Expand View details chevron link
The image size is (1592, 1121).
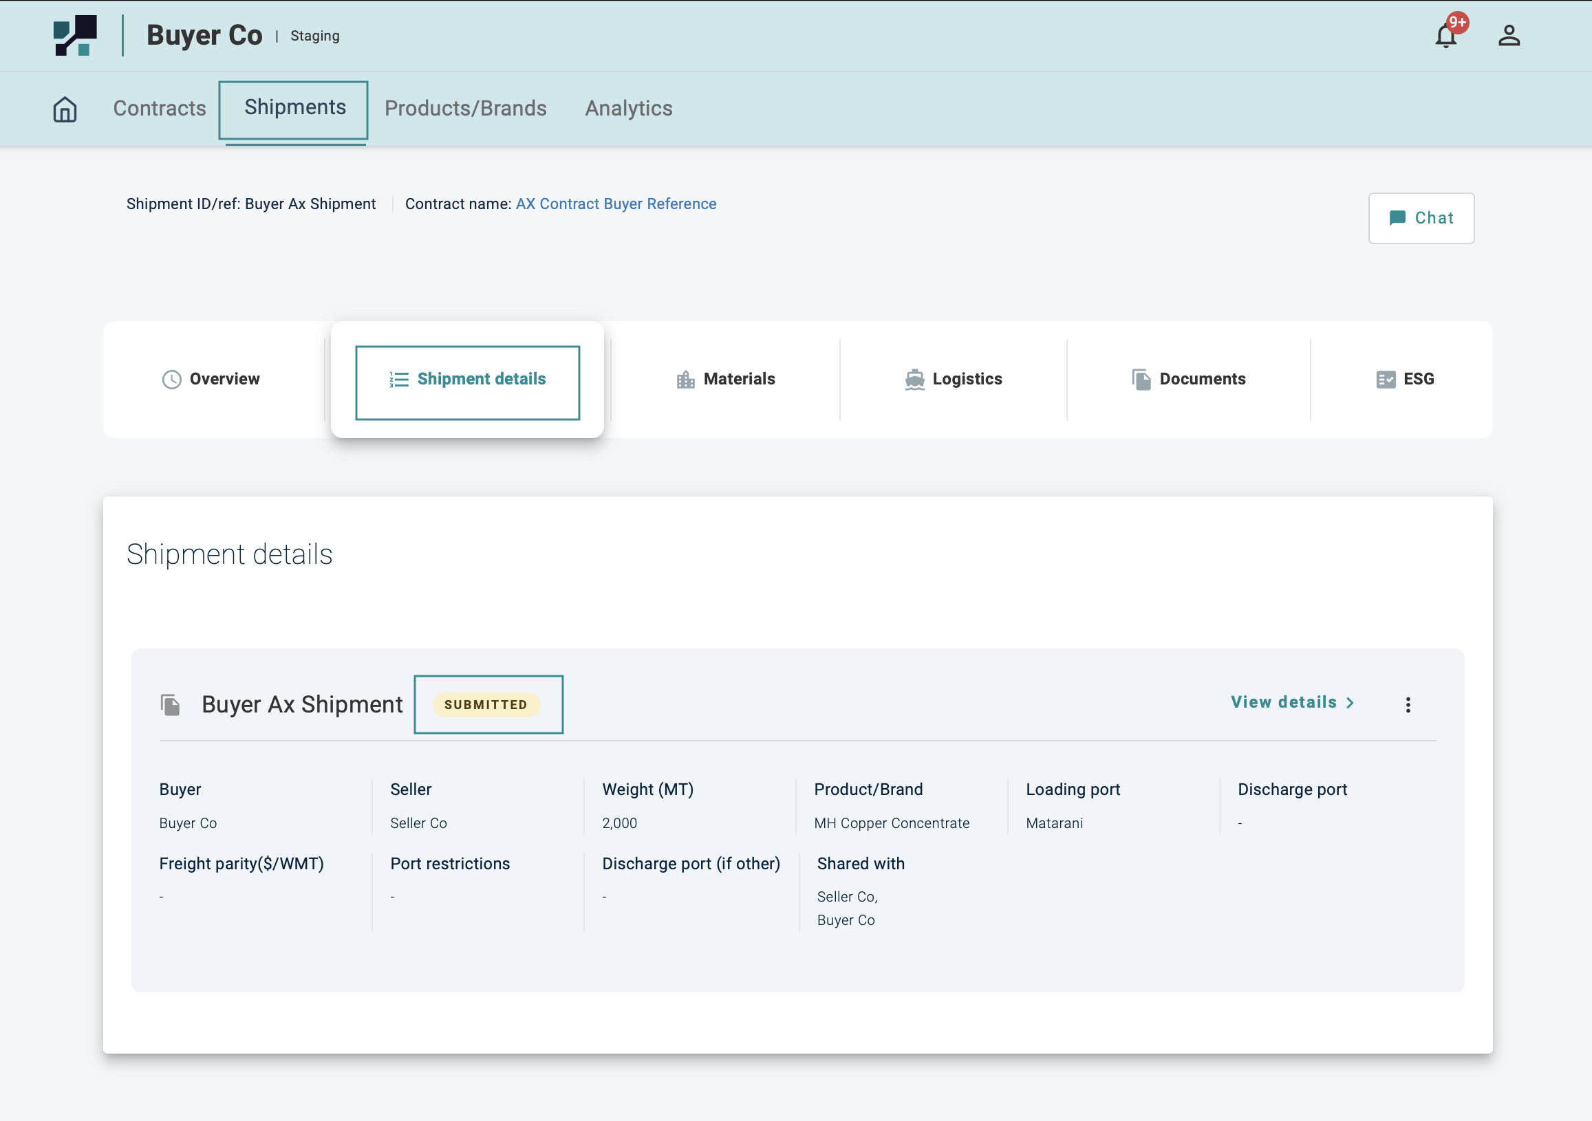[x=1293, y=702]
